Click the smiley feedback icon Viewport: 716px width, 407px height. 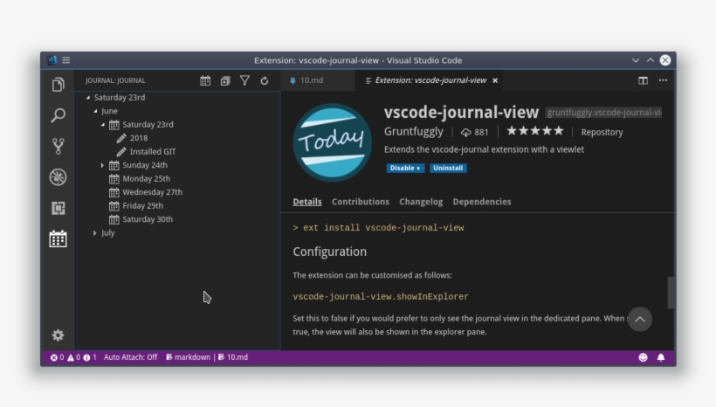643,357
